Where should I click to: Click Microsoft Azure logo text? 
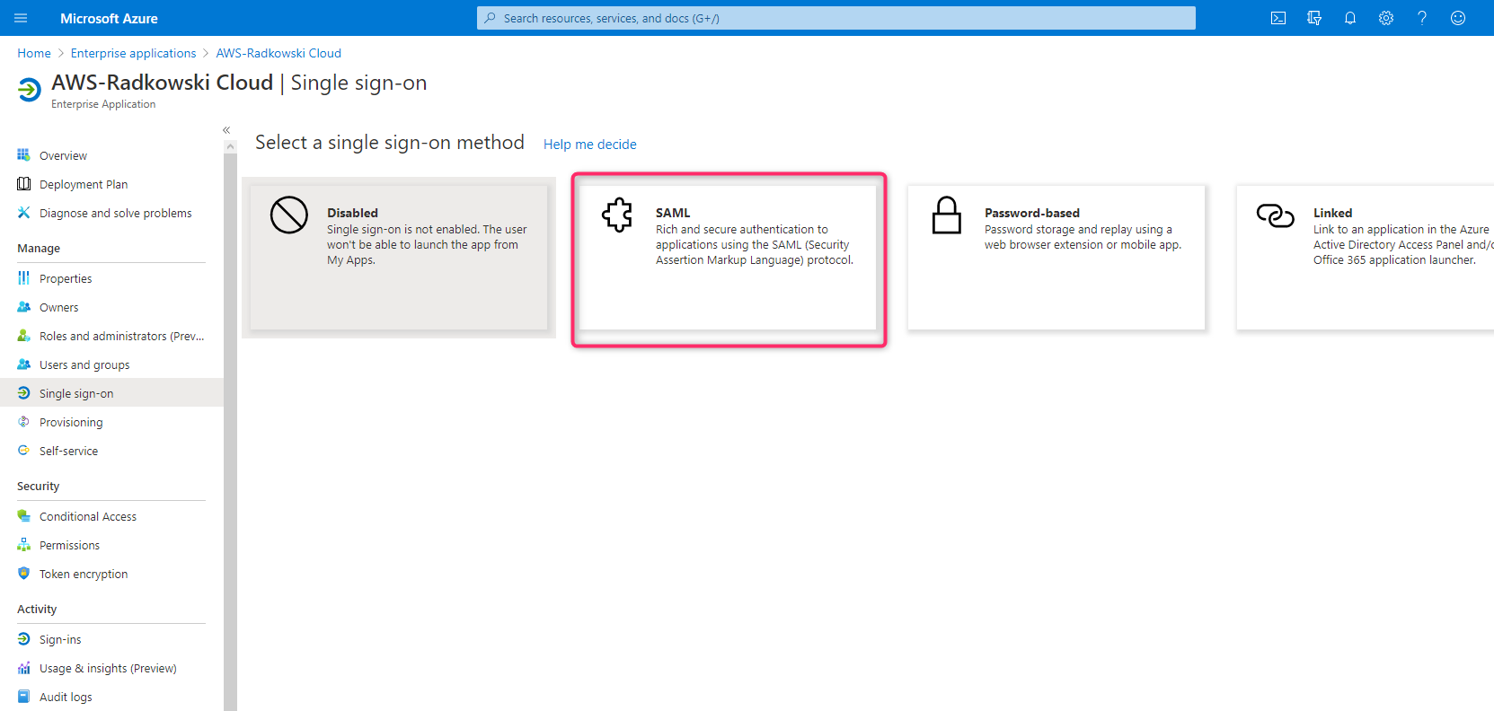click(109, 18)
